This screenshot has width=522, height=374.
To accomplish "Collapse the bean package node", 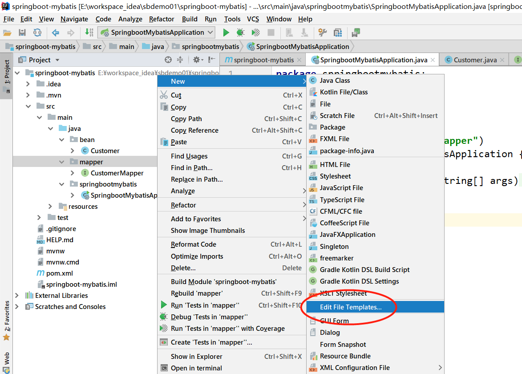I will [x=61, y=140].
